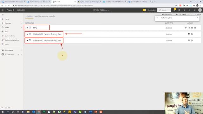Click the download arrow in the header
Viewport: 203px width, 114px height.
184,10
